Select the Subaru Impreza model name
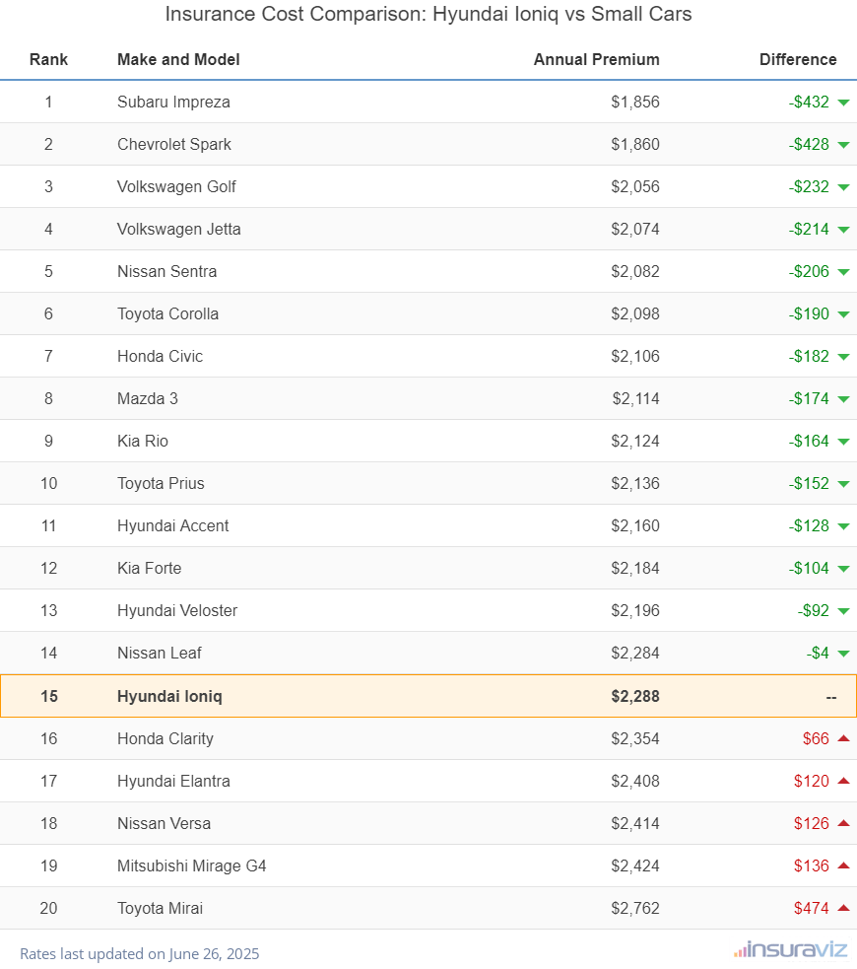The width and height of the screenshot is (857, 969). click(x=173, y=102)
